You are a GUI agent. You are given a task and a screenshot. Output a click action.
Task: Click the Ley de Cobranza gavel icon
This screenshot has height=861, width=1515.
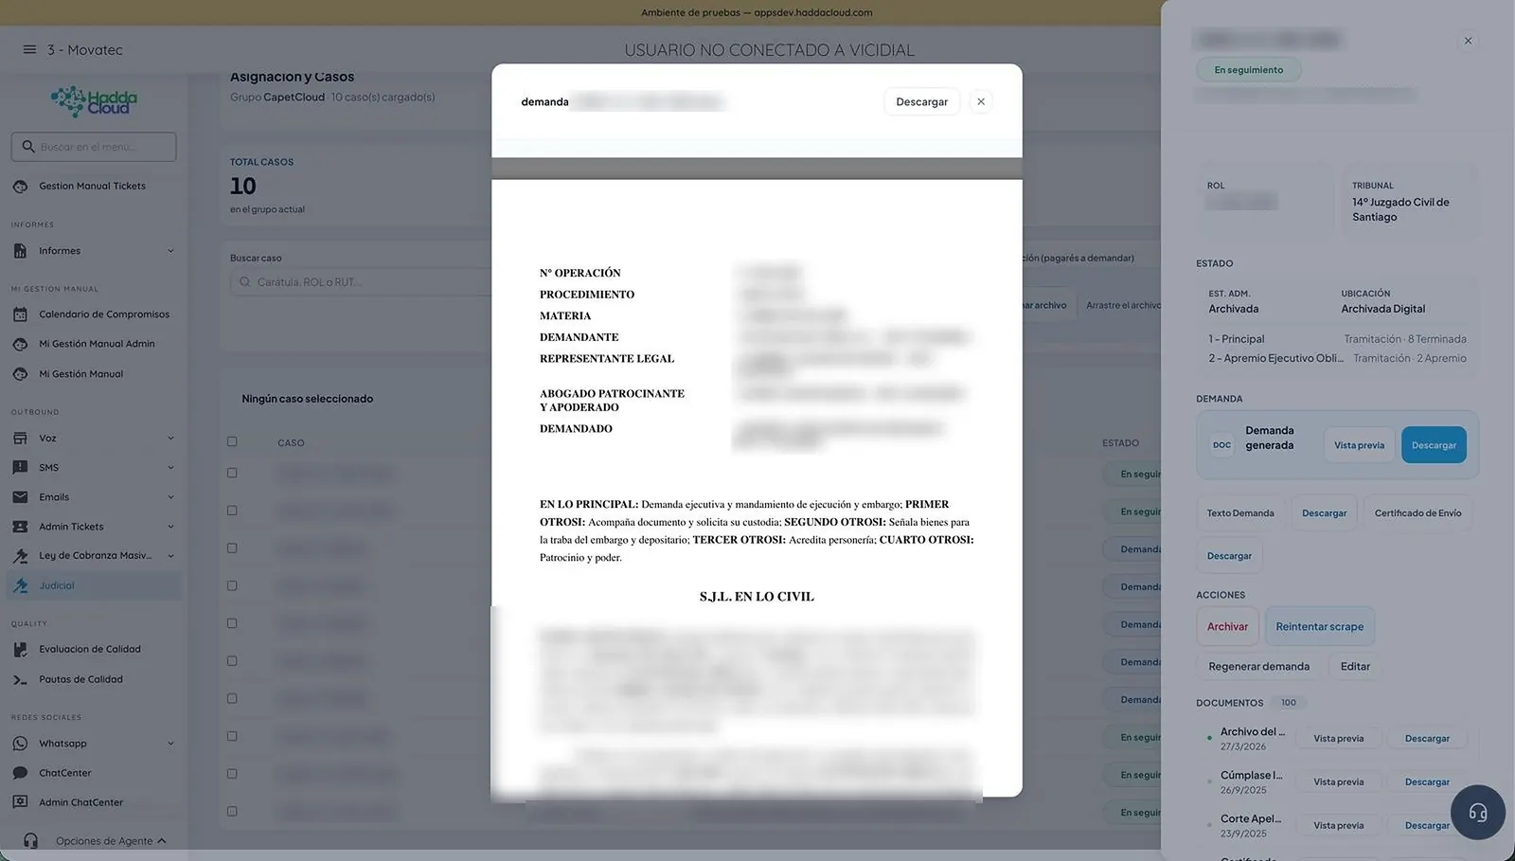(20, 556)
